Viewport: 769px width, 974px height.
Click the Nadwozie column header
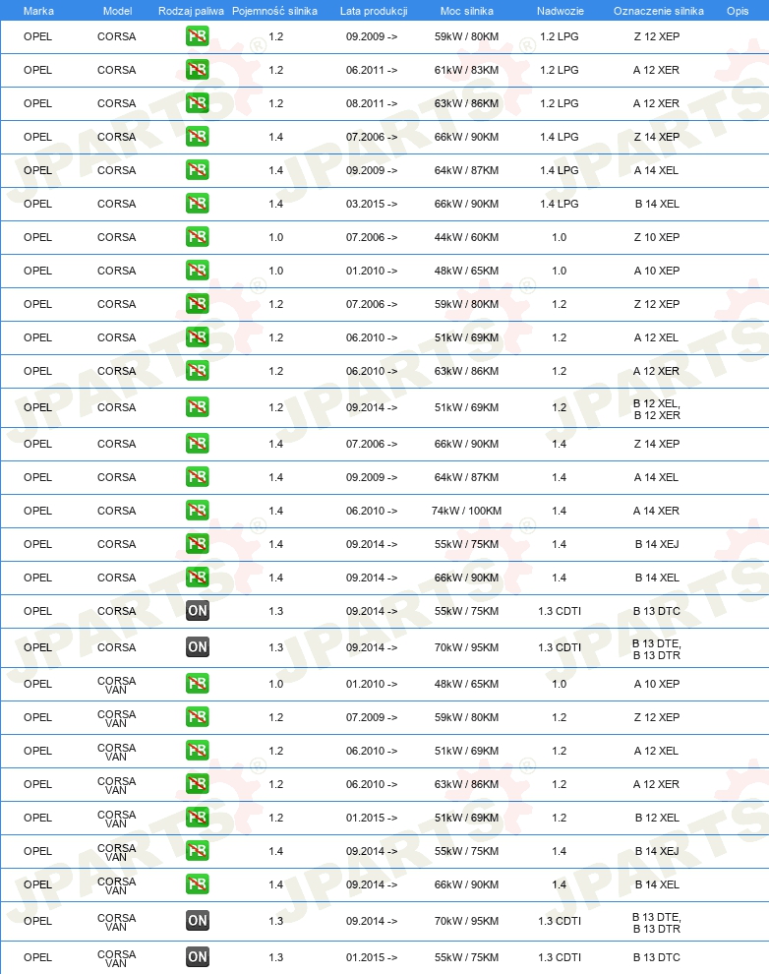click(x=561, y=11)
